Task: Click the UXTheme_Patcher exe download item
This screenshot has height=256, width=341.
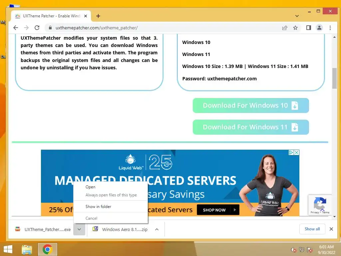Action: click(43, 229)
